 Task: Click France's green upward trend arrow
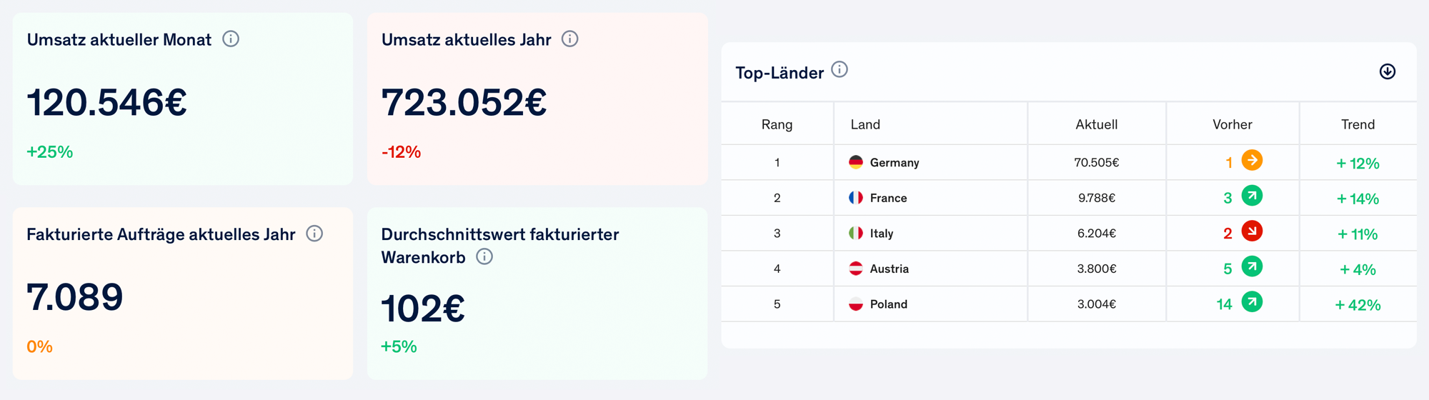tap(1252, 196)
